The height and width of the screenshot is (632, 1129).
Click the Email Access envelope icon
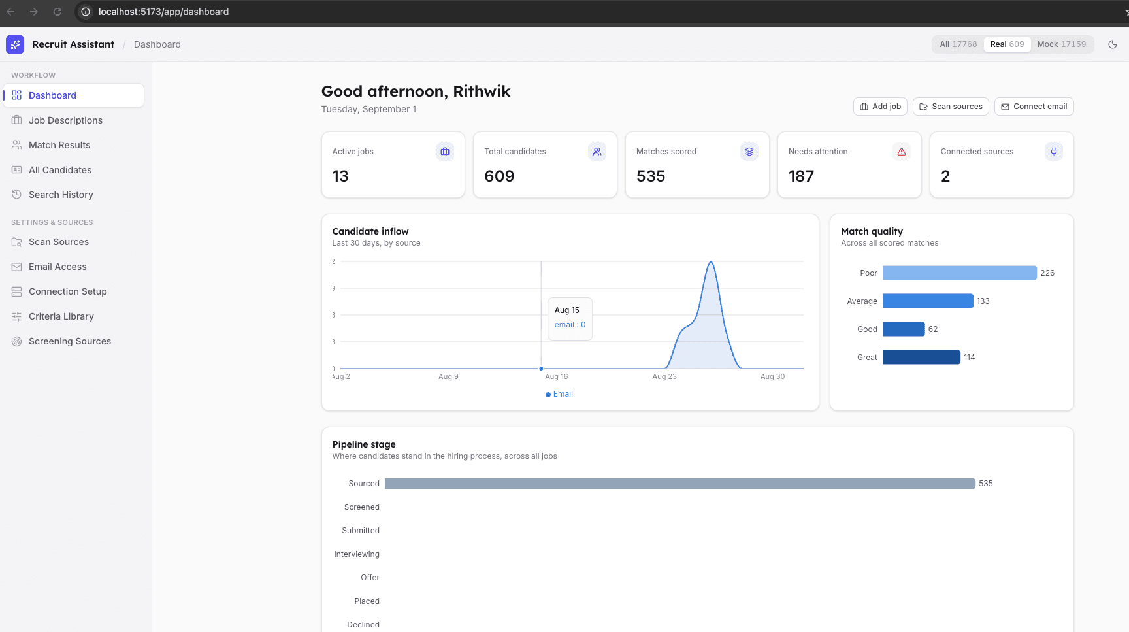click(17, 267)
